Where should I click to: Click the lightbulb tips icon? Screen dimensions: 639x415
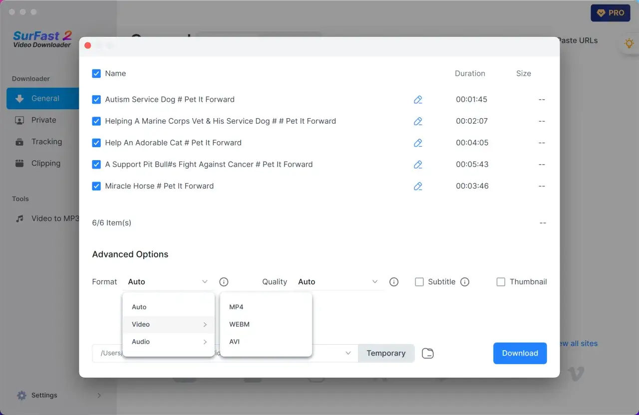click(629, 43)
